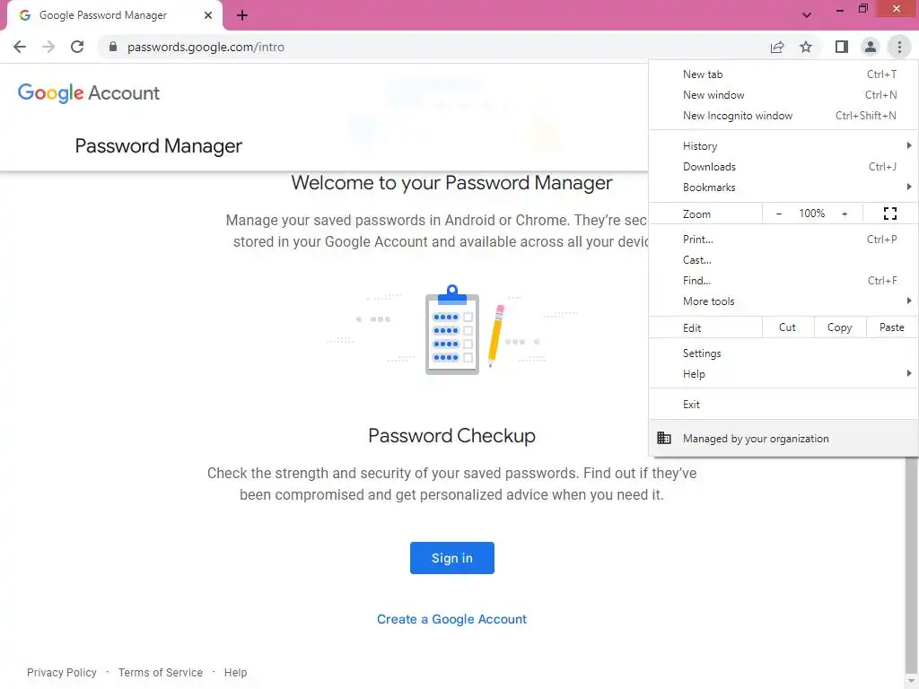Click the three-dot Chrome menu icon
The width and height of the screenshot is (919, 689).
(x=898, y=47)
